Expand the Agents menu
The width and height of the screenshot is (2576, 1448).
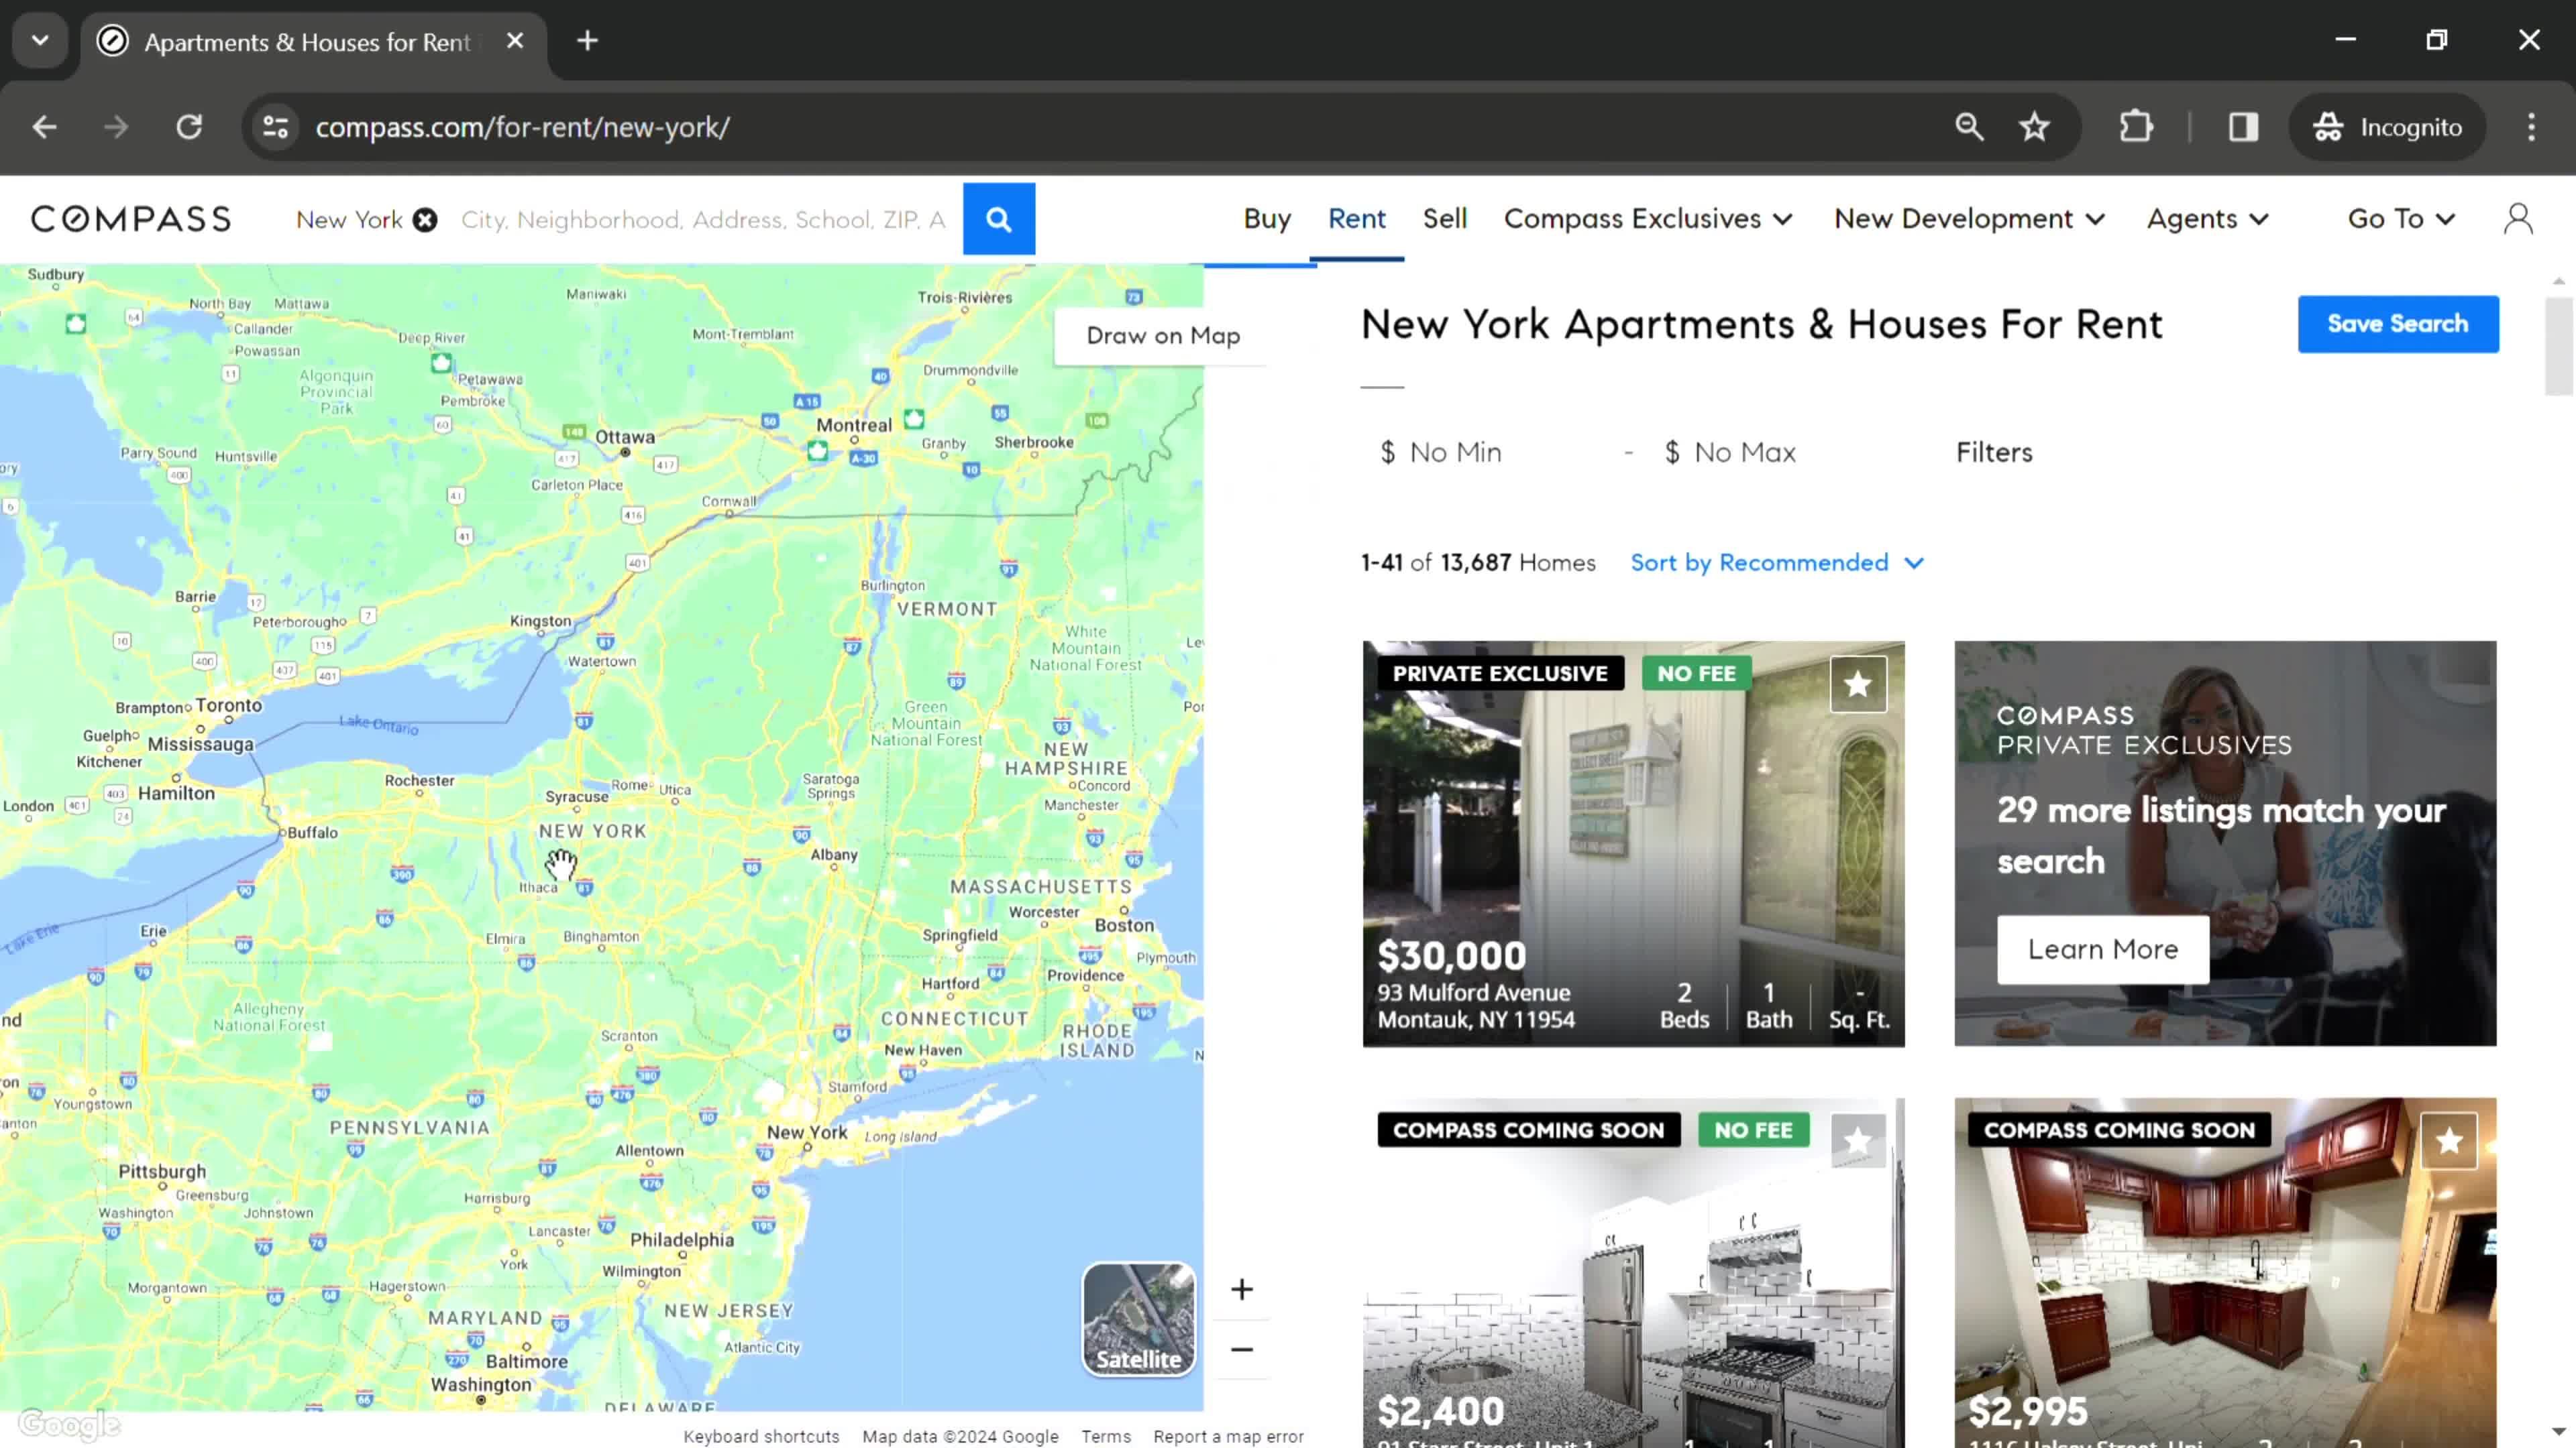click(2207, 219)
